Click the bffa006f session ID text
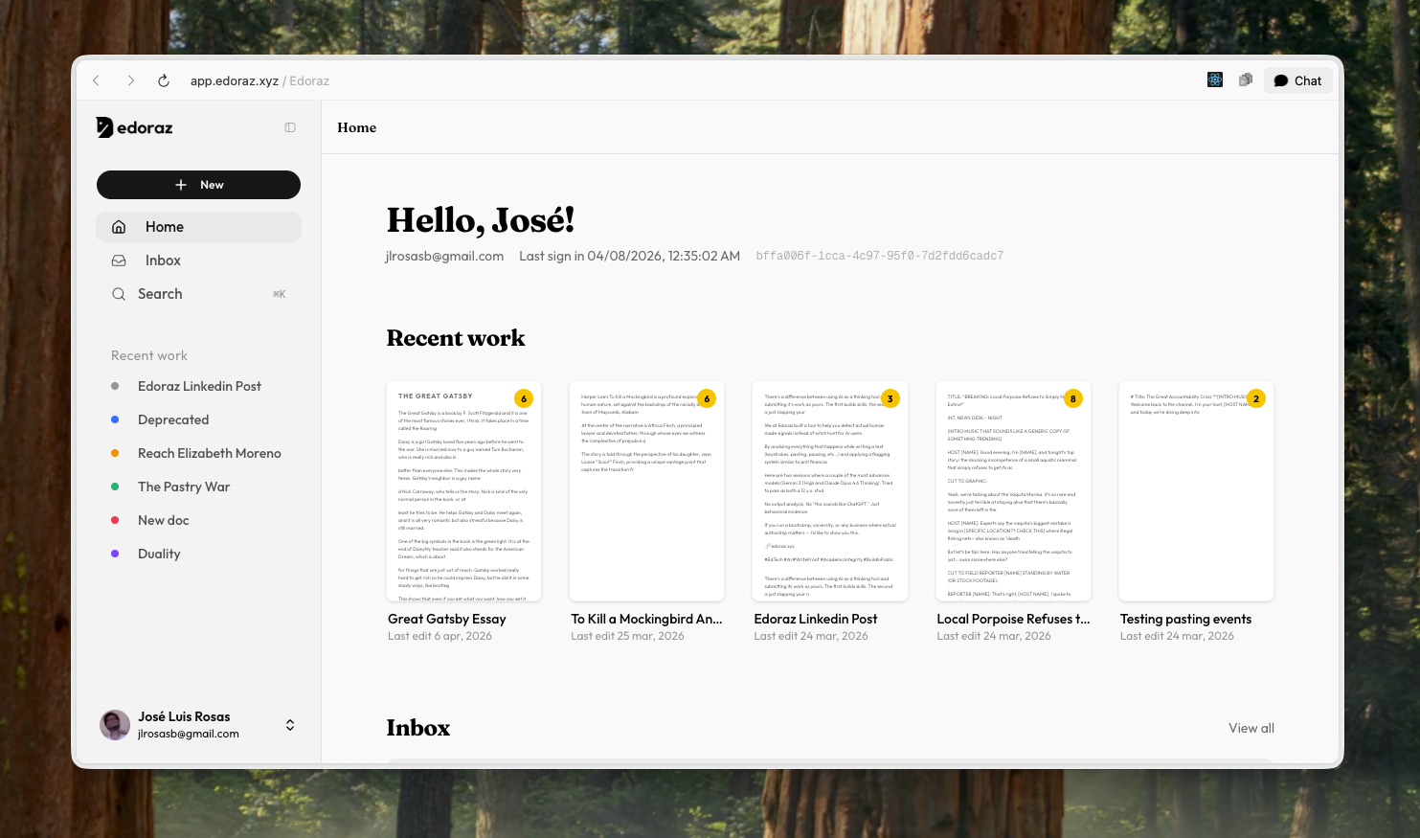Screen dimensions: 1420x838 880,256
